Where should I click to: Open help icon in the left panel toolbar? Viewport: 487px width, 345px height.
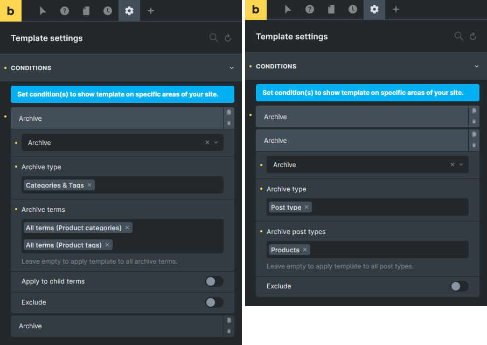tap(65, 11)
